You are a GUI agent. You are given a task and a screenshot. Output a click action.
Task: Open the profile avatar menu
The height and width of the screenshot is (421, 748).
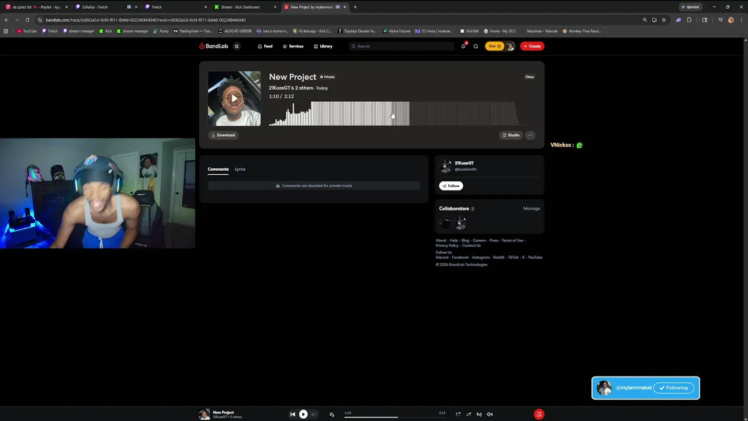(x=510, y=46)
